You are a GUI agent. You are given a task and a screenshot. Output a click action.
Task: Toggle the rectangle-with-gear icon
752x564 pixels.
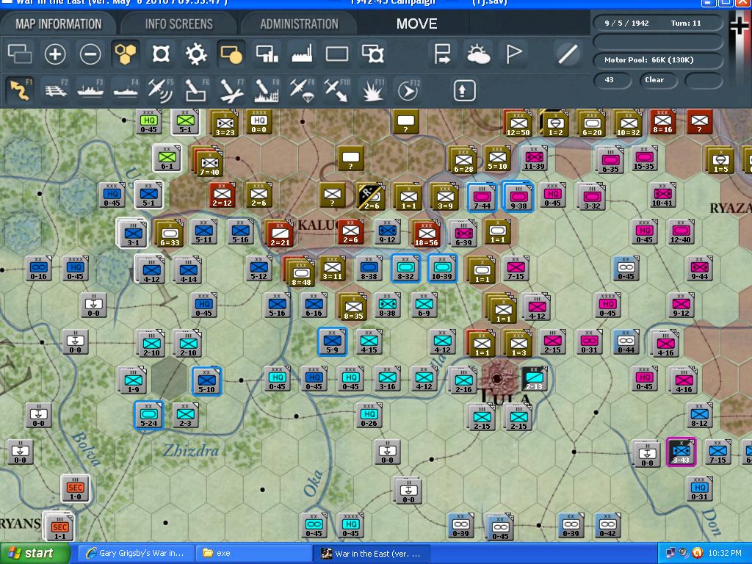pyautogui.click(x=372, y=54)
